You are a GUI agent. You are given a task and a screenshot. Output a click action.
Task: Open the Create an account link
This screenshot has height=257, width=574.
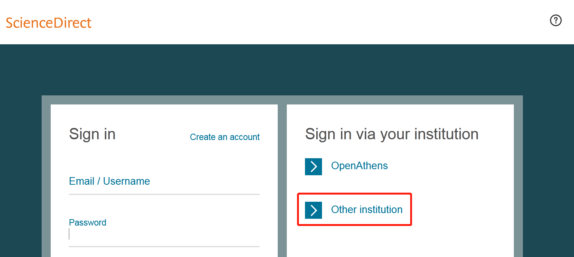point(225,137)
